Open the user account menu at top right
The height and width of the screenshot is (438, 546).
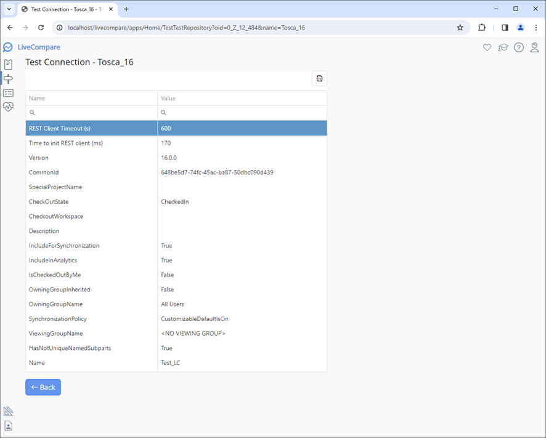pos(520,28)
